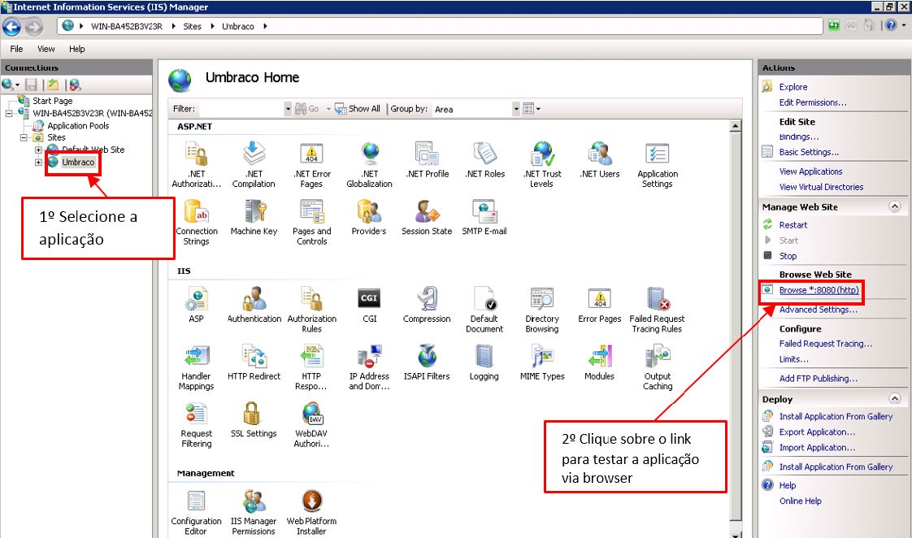Screen dimensions: 912x538
Task: Open Directory Browsing feature
Action: pos(541,310)
